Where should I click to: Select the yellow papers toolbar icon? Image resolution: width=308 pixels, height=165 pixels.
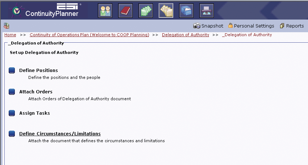point(166,10)
